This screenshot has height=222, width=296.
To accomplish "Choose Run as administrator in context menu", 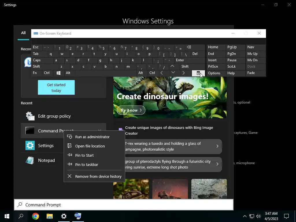I will click(x=95, y=137).
